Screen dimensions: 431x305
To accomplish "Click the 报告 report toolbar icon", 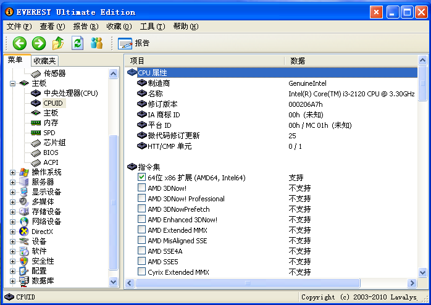I will pyautogui.click(x=125, y=43).
